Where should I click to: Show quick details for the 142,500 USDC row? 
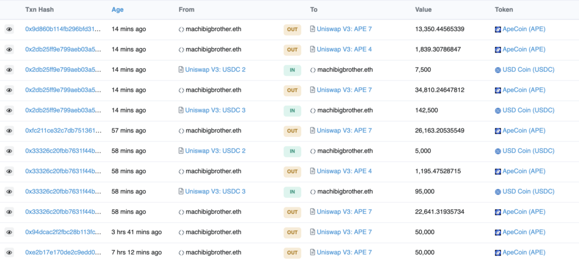9,110
